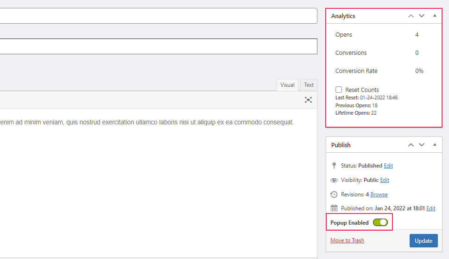The image size is (449, 259).
Task: Collapse the Analytics panel triangle
Action: click(x=435, y=16)
